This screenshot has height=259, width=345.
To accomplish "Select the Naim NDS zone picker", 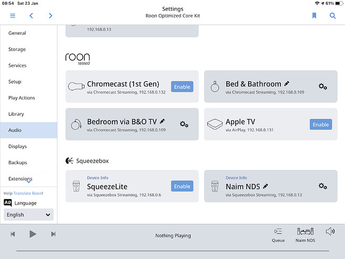I will click(305, 235).
